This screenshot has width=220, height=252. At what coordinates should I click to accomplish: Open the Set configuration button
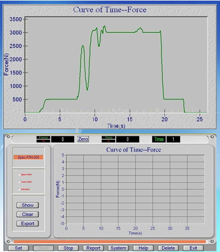pyautogui.click(x=19, y=248)
